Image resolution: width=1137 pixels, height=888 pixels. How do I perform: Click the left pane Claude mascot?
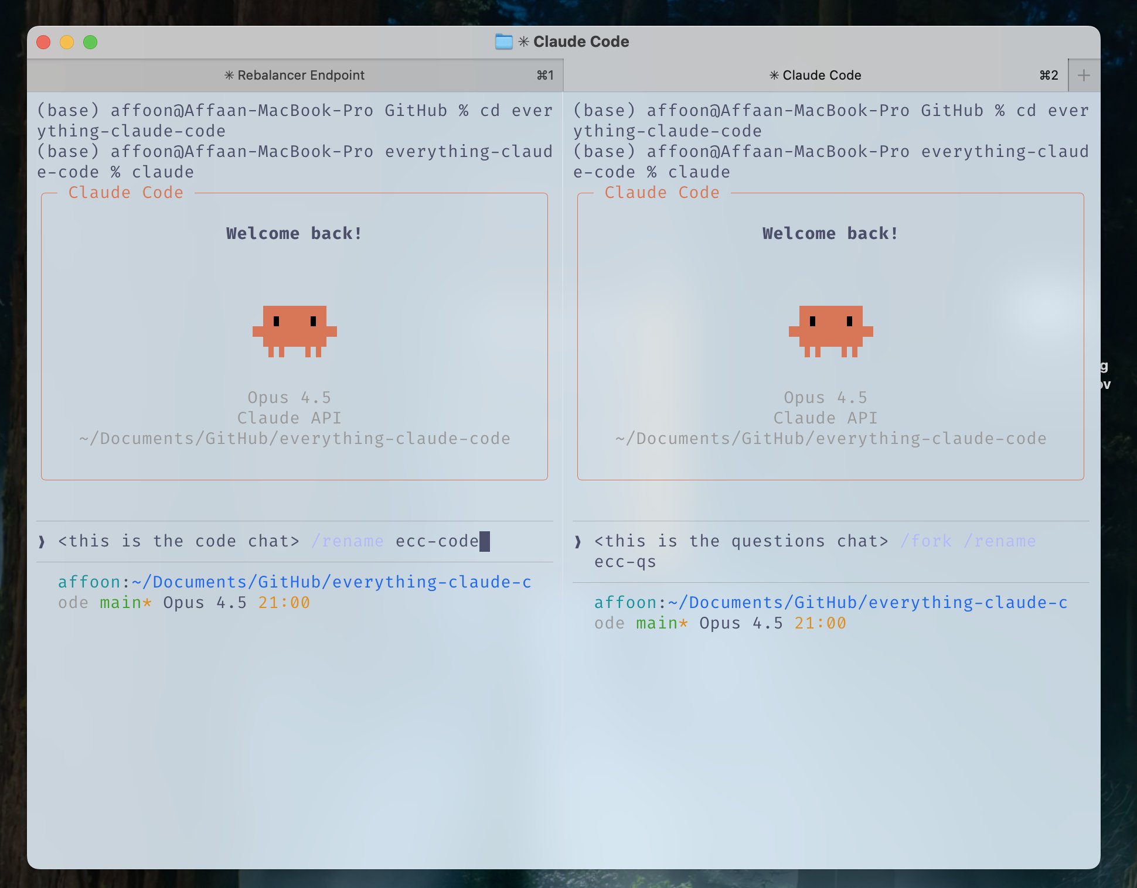pos(294,331)
